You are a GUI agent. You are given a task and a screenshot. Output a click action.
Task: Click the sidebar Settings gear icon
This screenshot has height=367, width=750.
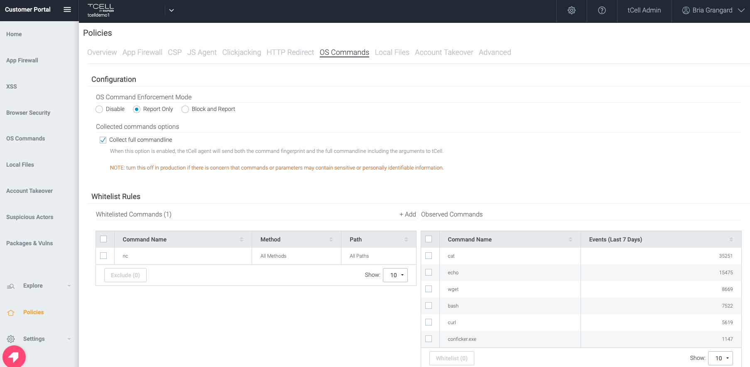coord(11,339)
